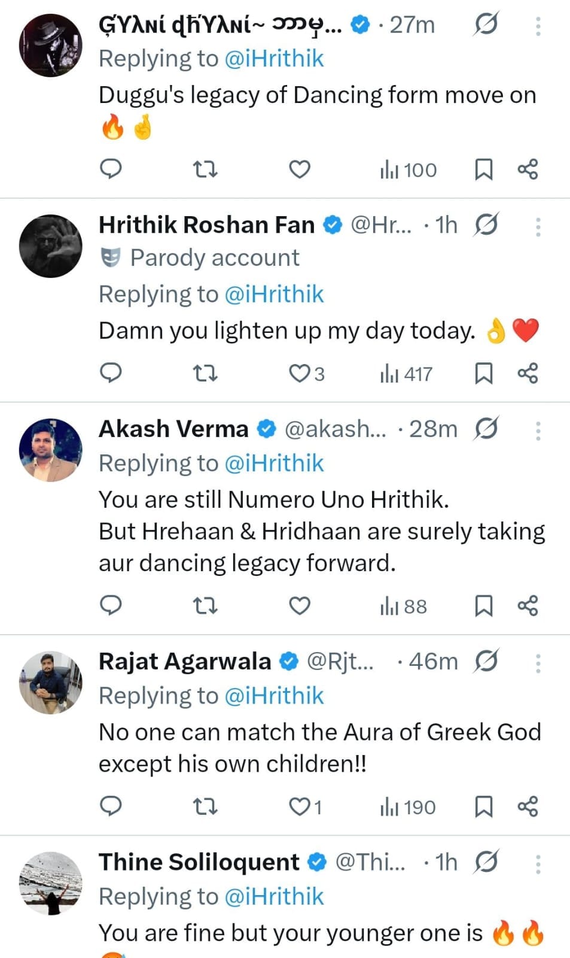Open more options on Rajat Agarwala's tweet
The height and width of the screenshot is (958, 570).
coord(538,663)
